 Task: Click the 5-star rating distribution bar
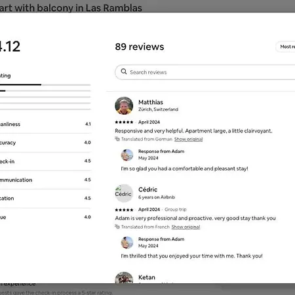(45, 85)
